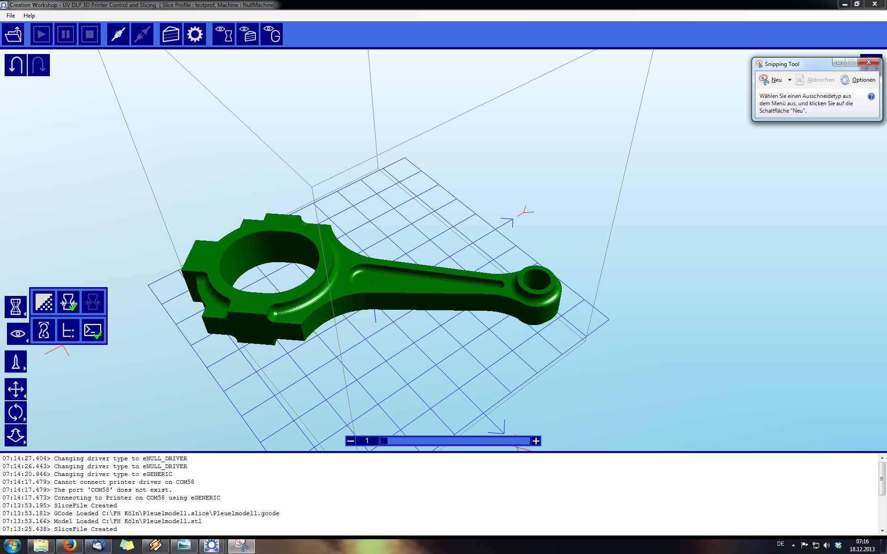The image size is (887, 554).
Task: Expand the support generation tool flyout
Action: (16, 362)
